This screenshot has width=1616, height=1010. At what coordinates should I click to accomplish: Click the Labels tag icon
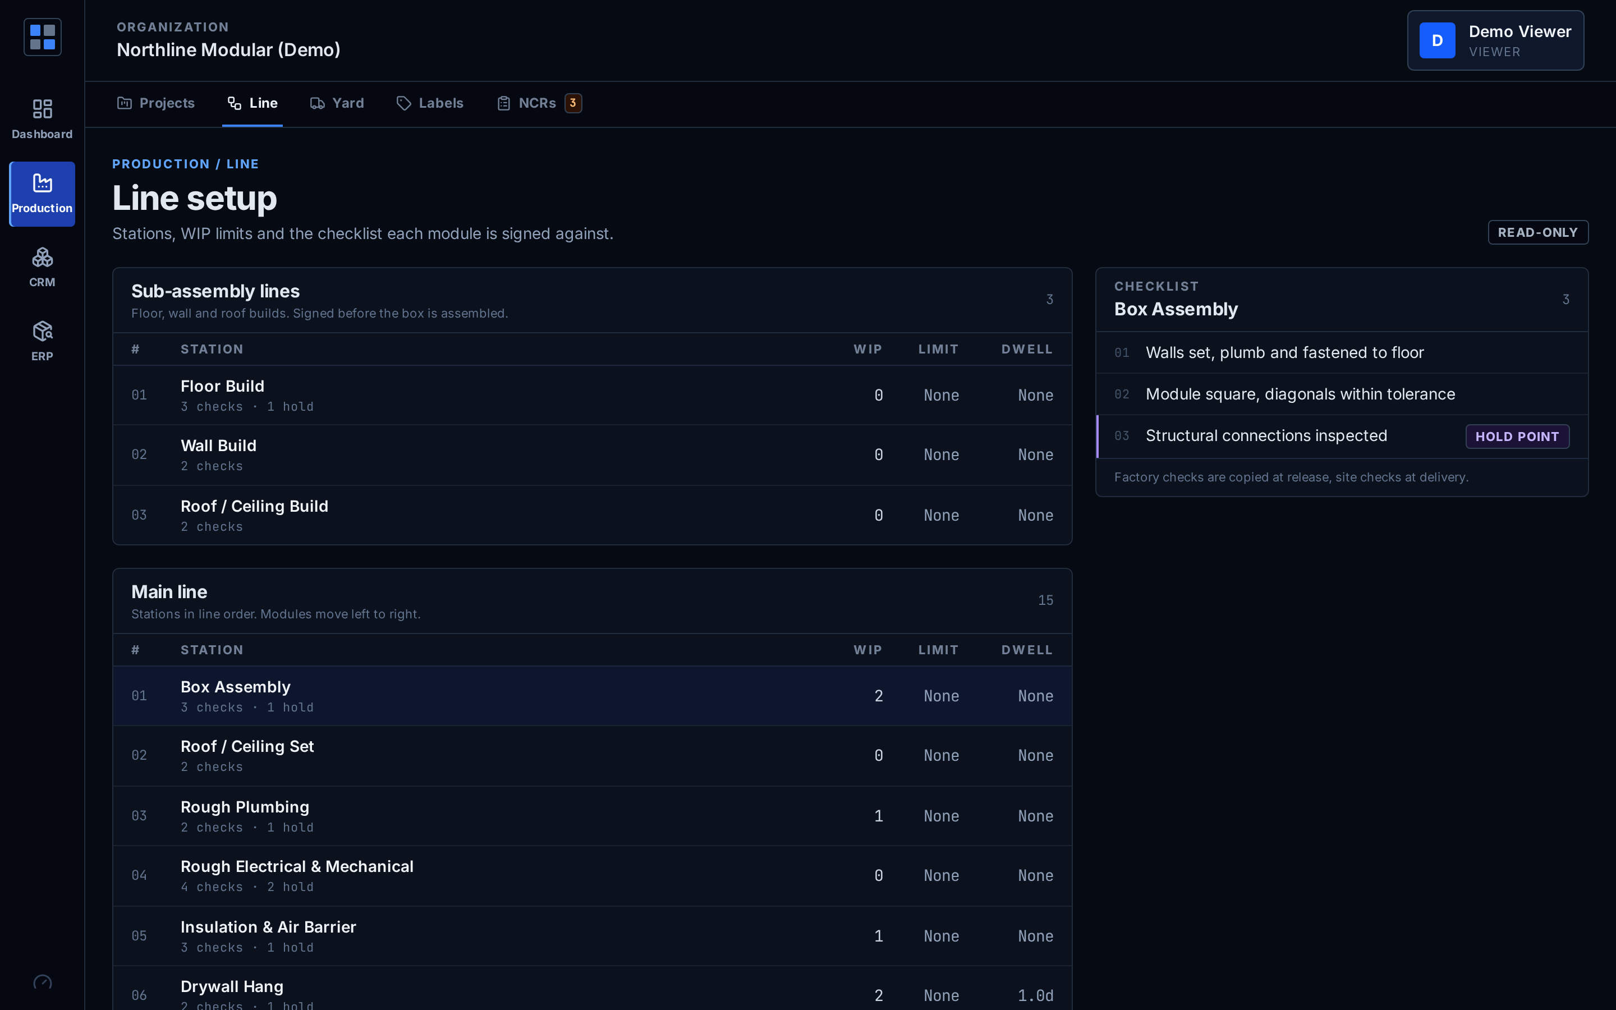click(x=403, y=103)
